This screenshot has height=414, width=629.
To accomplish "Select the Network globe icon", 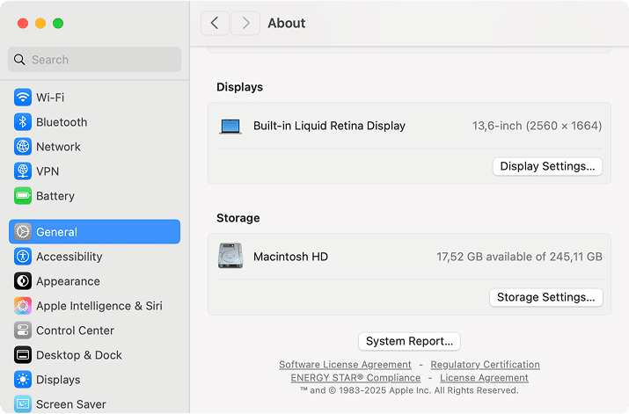I will coord(23,147).
